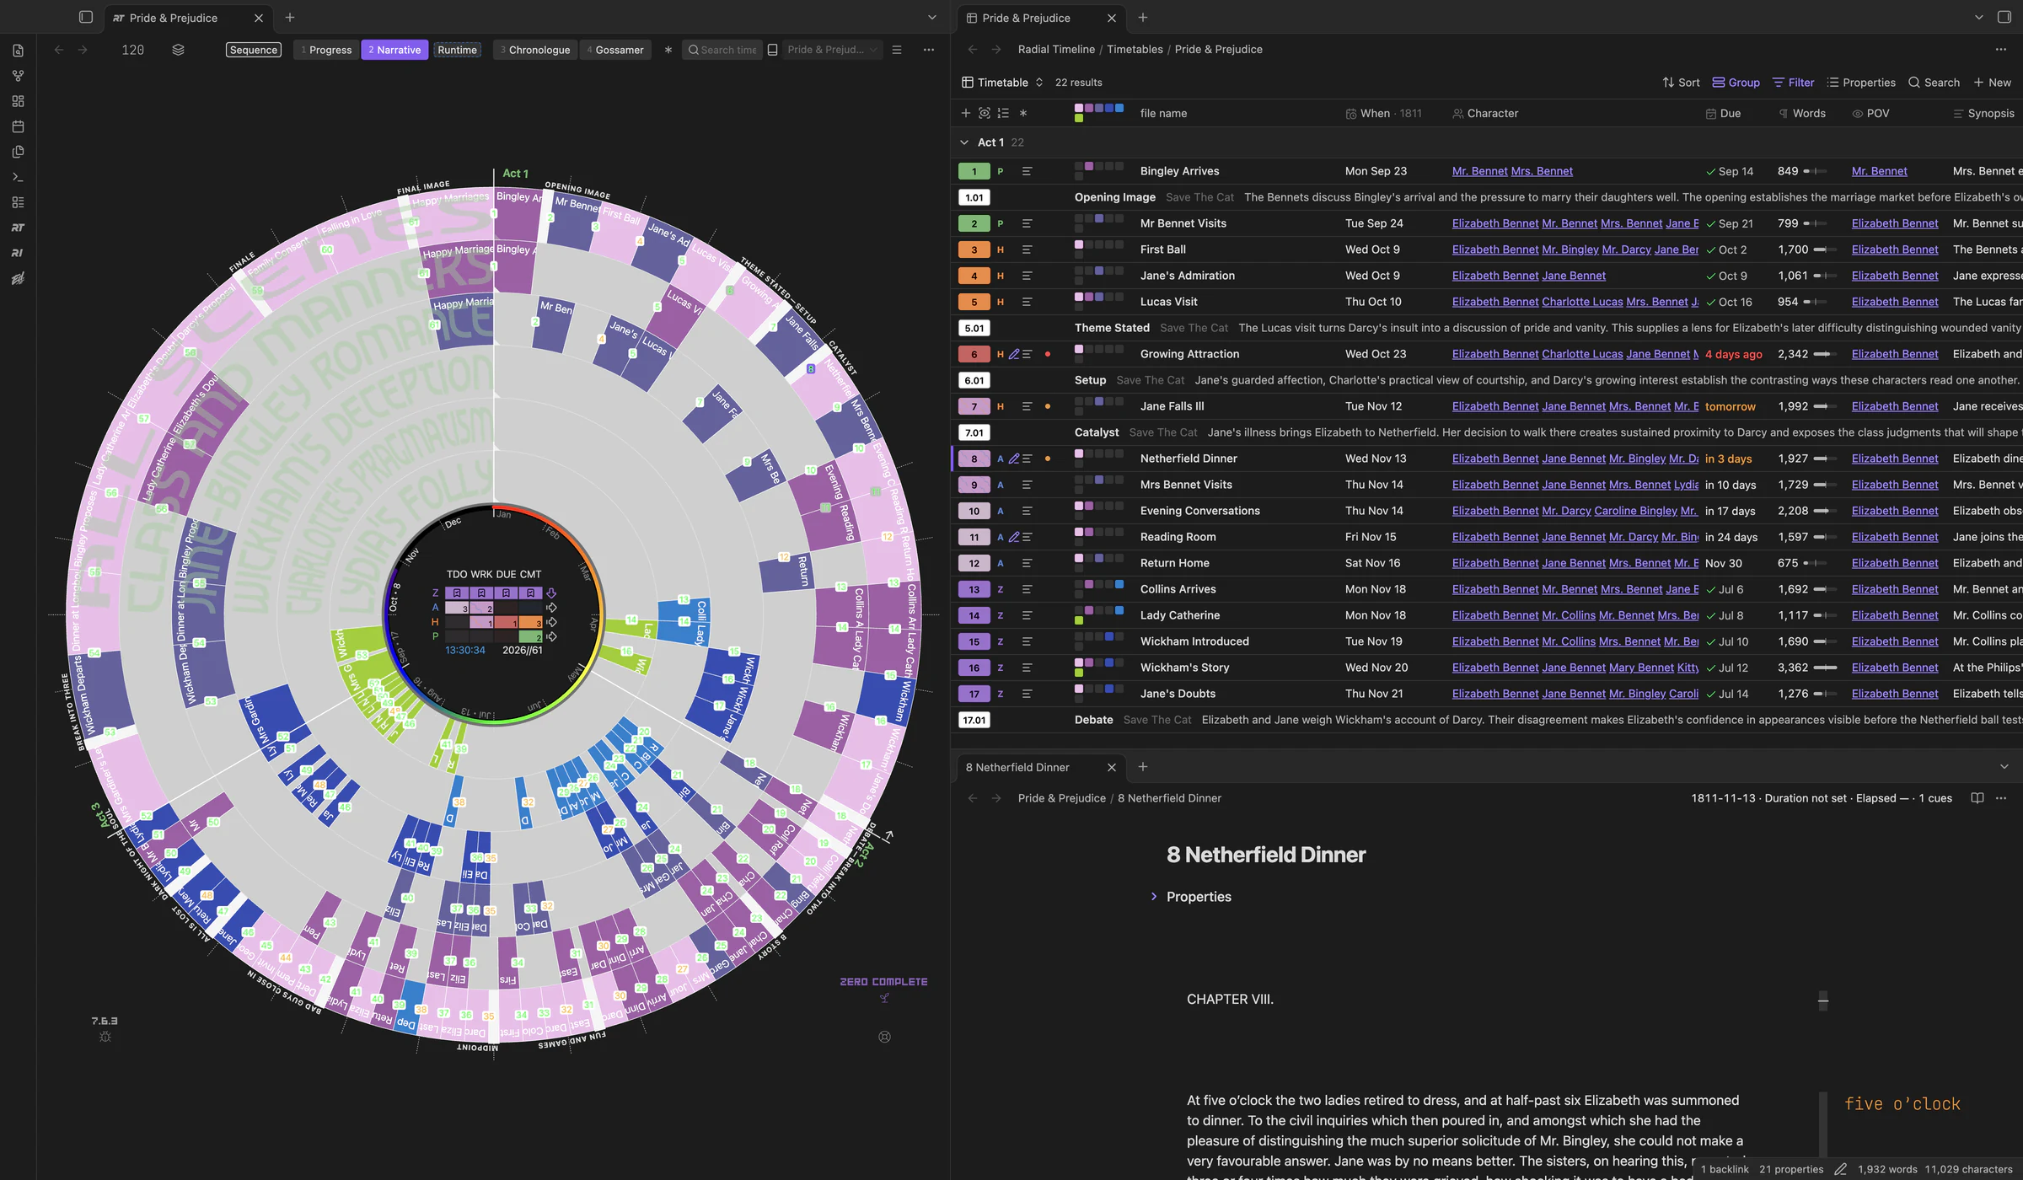2023x1180 pixels.
Task: Open tab list chevron in the Netherfield Dinner pane
Action: 2004,767
